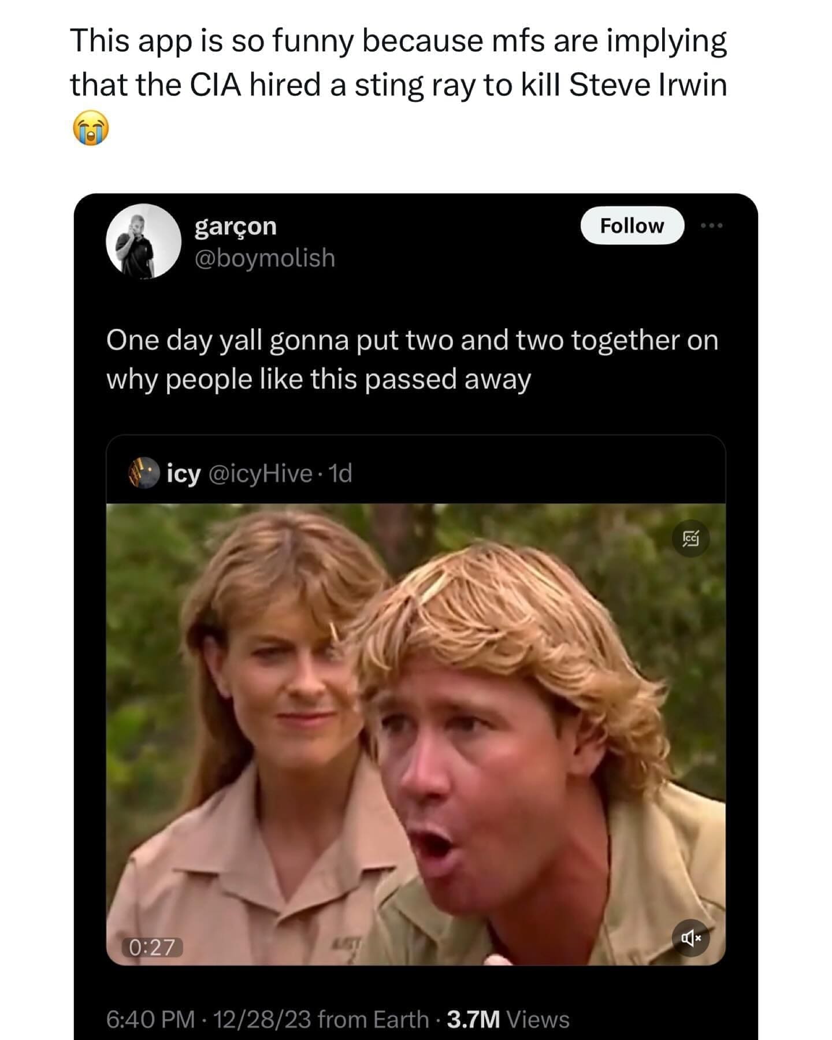Click the crying face emoji
The image size is (832, 1040).
coord(90,128)
